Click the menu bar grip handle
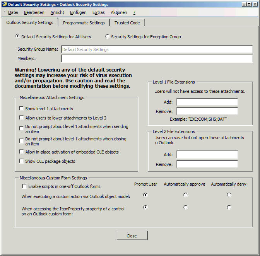260x256 pixels. click(x=4, y=13)
